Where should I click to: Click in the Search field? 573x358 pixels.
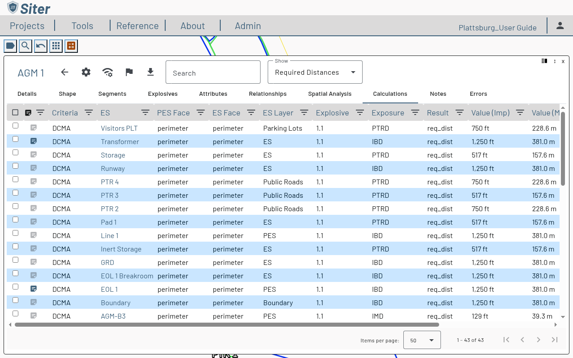(x=213, y=72)
